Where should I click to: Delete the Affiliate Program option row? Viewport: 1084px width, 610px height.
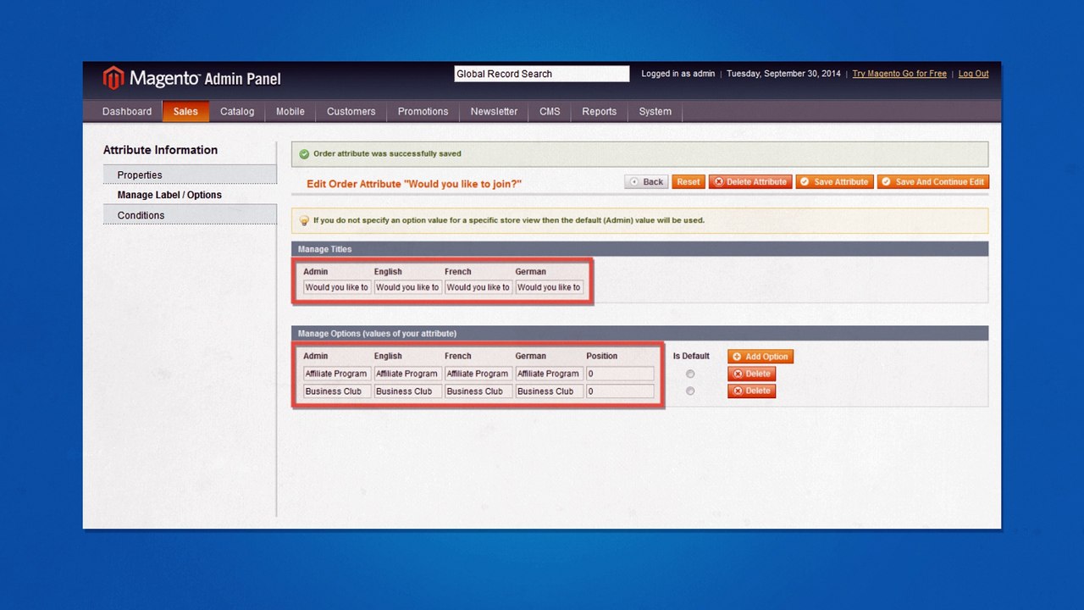click(751, 374)
